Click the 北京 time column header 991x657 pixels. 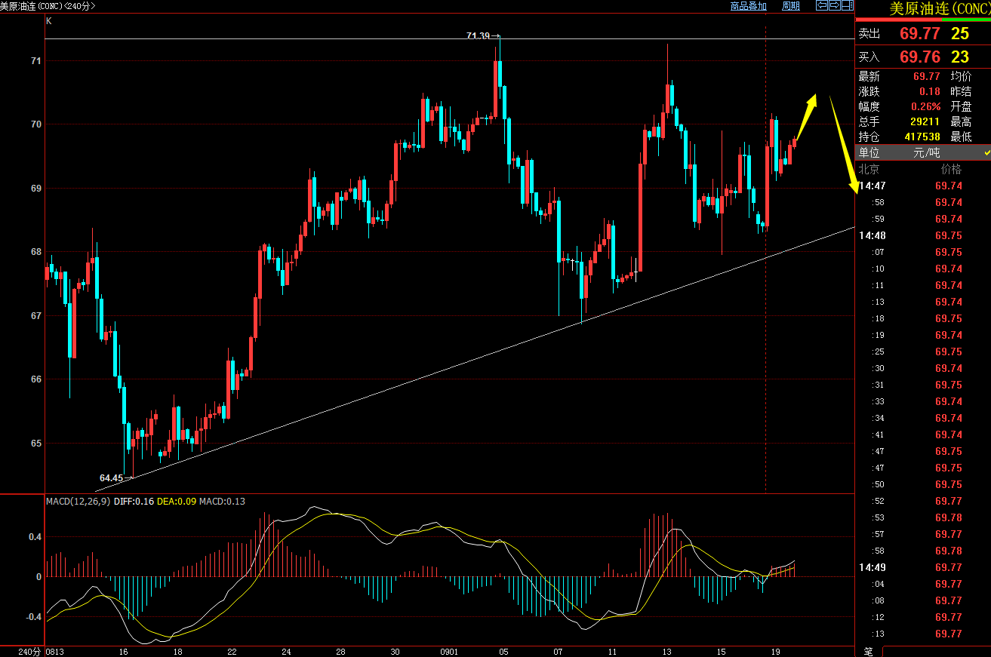869,169
